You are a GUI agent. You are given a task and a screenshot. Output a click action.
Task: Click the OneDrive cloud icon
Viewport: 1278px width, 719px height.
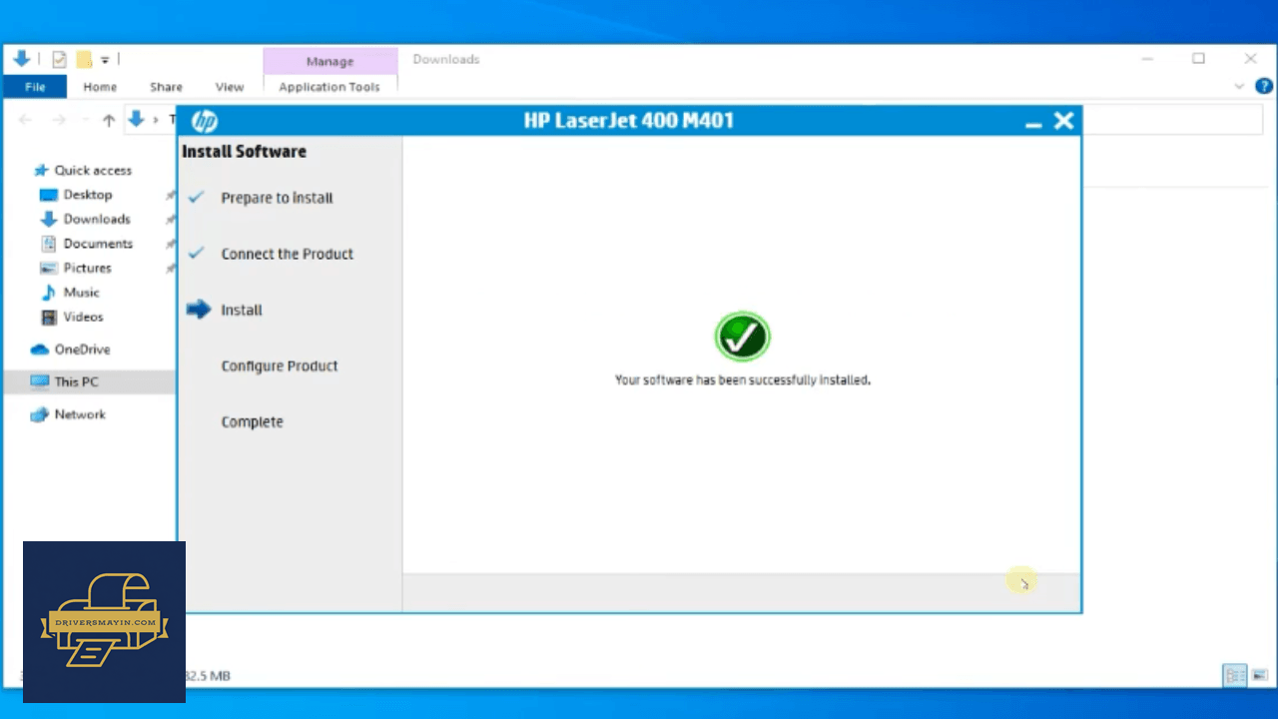point(40,350)
